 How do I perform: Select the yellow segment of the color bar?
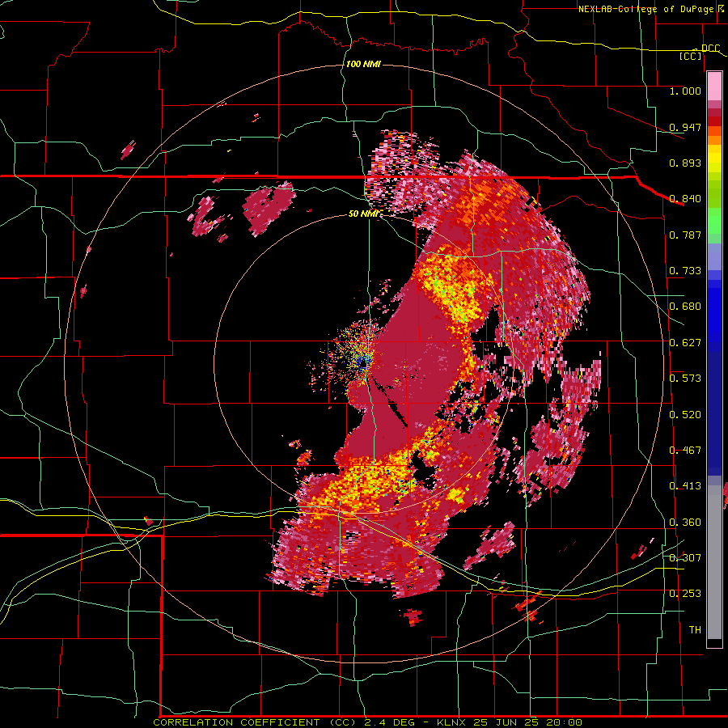(x=714, y=159)
